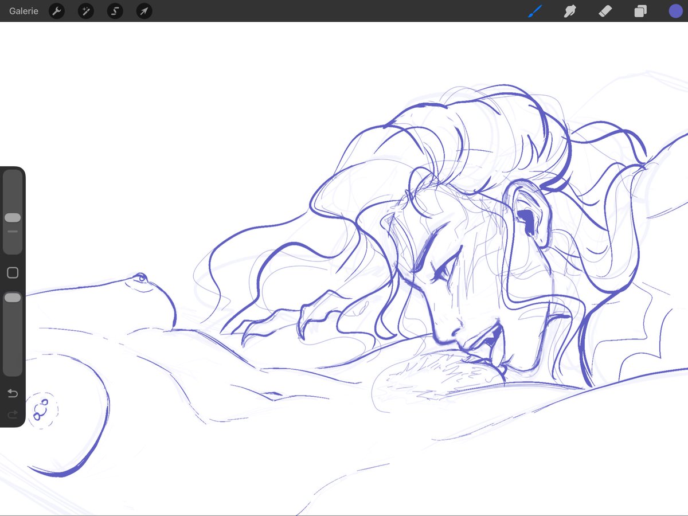Viewport: 688px width, 516px height.
Task: Open the active color picker circle
Action: [675, 11]
